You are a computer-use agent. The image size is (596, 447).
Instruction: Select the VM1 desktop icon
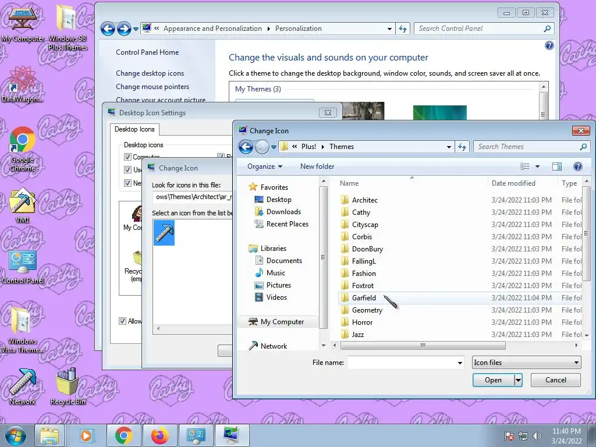point(23,205)
